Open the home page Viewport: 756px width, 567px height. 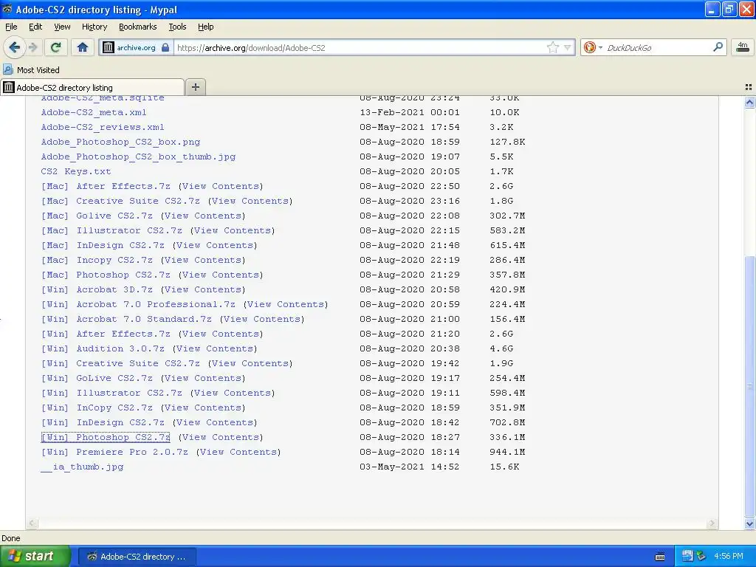(x=83, y=47)
